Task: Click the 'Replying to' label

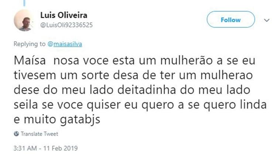Action: [x=30, y=44]
